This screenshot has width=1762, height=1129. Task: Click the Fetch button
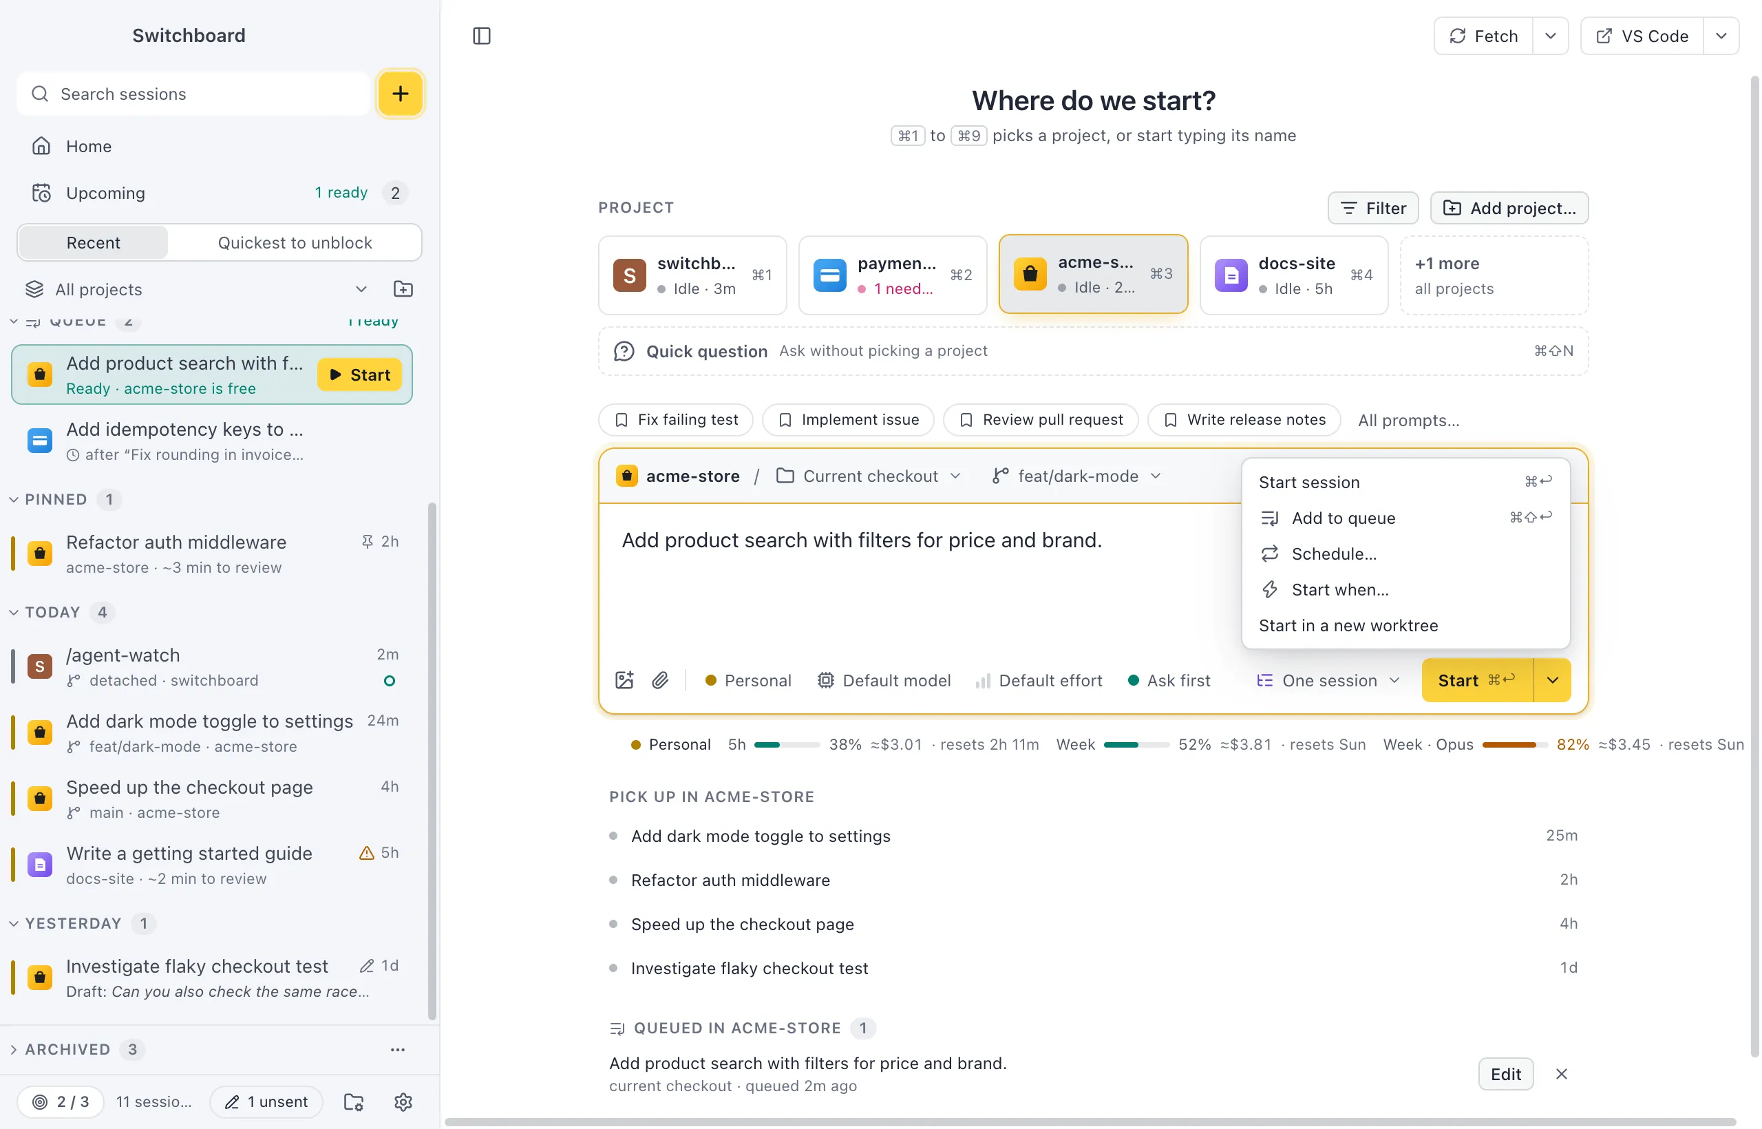point(1483,36)
